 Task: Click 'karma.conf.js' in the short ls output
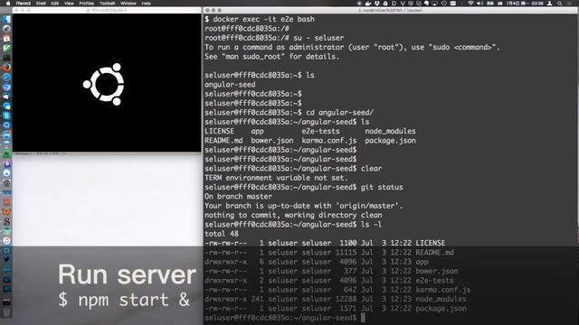(329, 141)
